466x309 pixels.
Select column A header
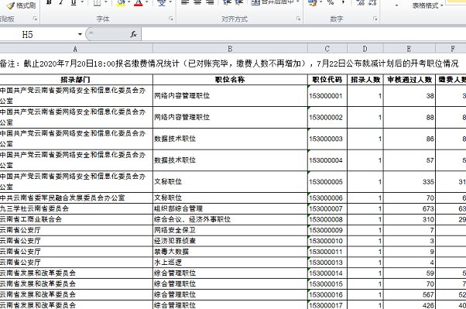[x=76, y=49]
